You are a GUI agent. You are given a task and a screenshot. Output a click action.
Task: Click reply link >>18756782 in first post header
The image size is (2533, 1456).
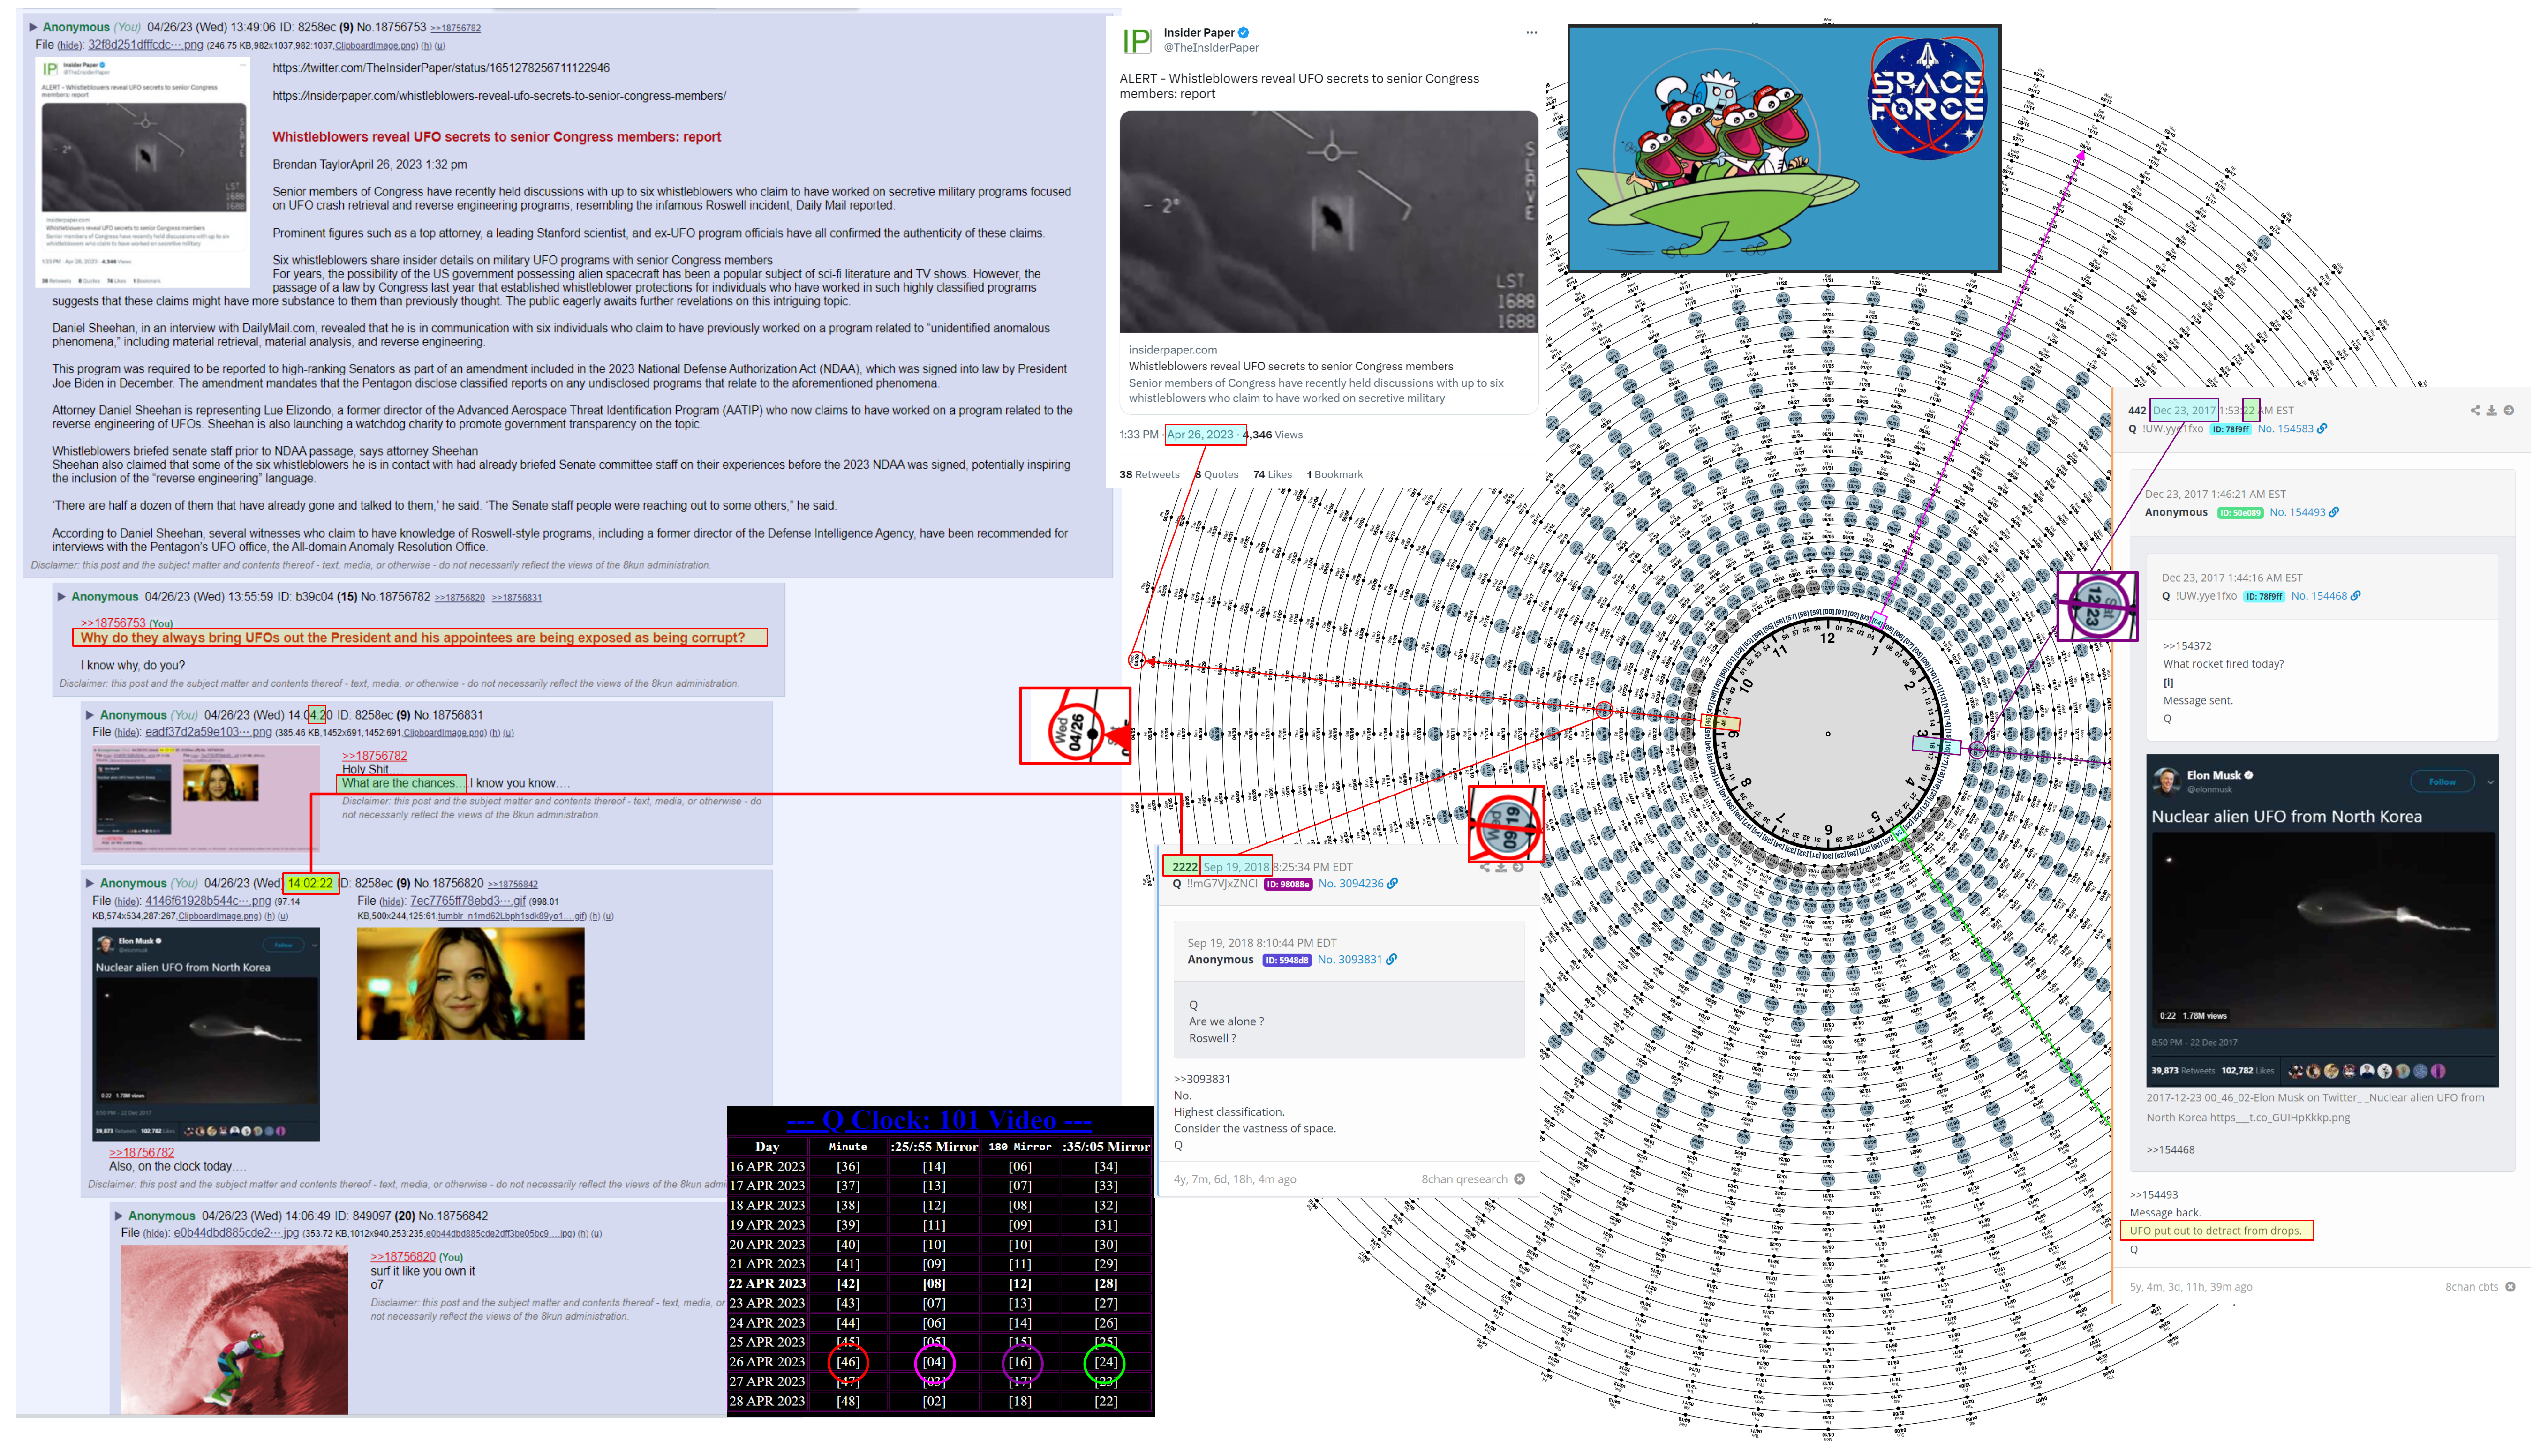(455, 28)
